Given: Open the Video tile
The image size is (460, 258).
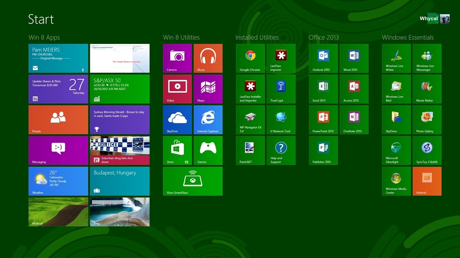Looking at the screenshot, I should pos(177,89).
